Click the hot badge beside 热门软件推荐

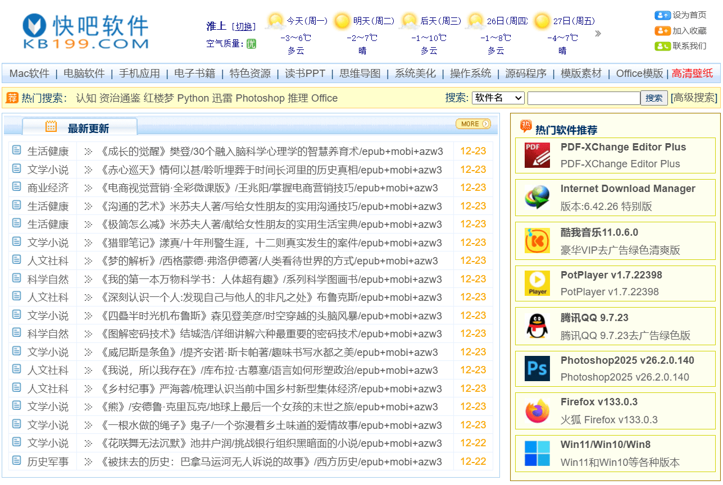(x=526, y=126)
